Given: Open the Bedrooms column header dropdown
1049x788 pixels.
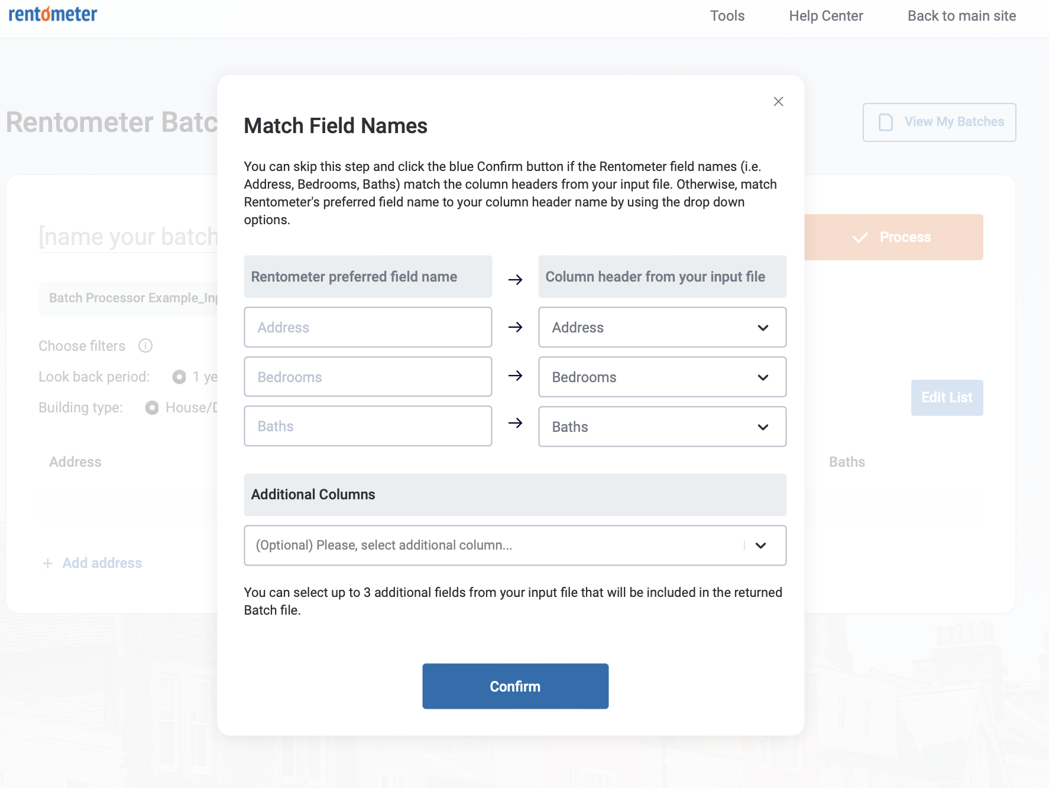Looking at the screenshot, I should point(662,377).
